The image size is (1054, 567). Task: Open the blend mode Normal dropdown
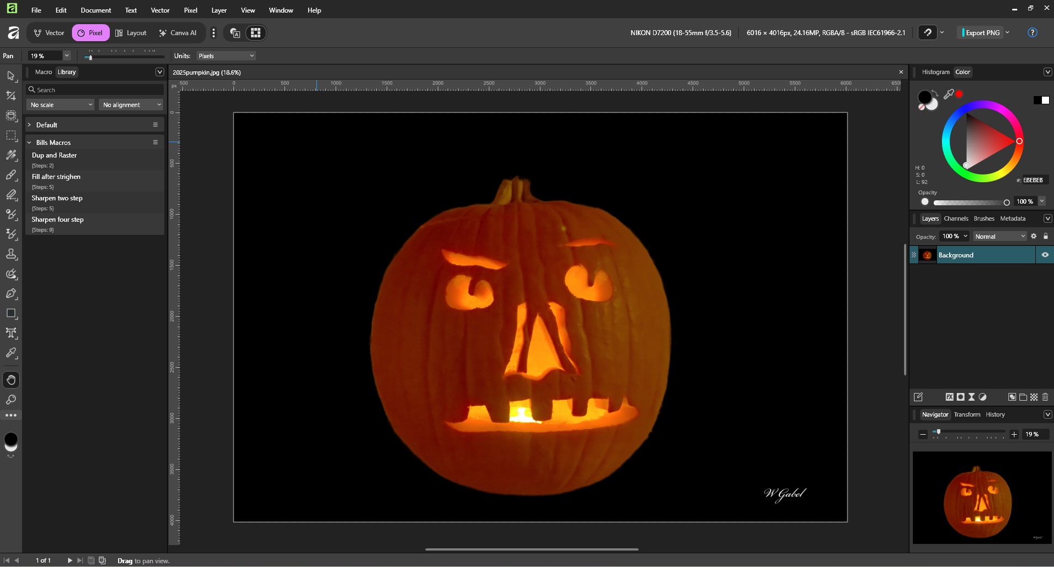pyautogui.click(x=1000, y=237)
